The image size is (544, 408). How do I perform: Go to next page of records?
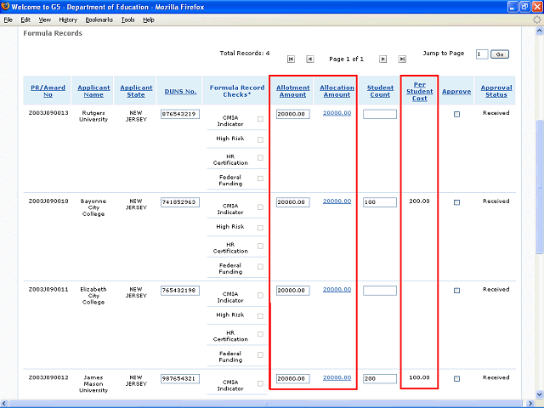pos(382,59)
